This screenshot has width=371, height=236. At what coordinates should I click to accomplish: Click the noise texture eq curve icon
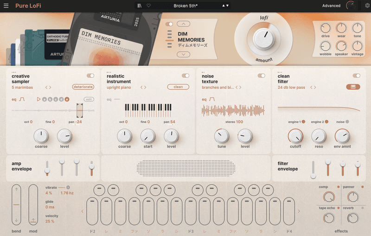point(212,99)
